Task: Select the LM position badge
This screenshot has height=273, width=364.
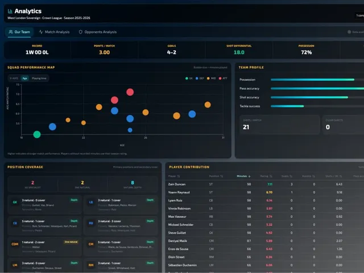Action: 15,265
